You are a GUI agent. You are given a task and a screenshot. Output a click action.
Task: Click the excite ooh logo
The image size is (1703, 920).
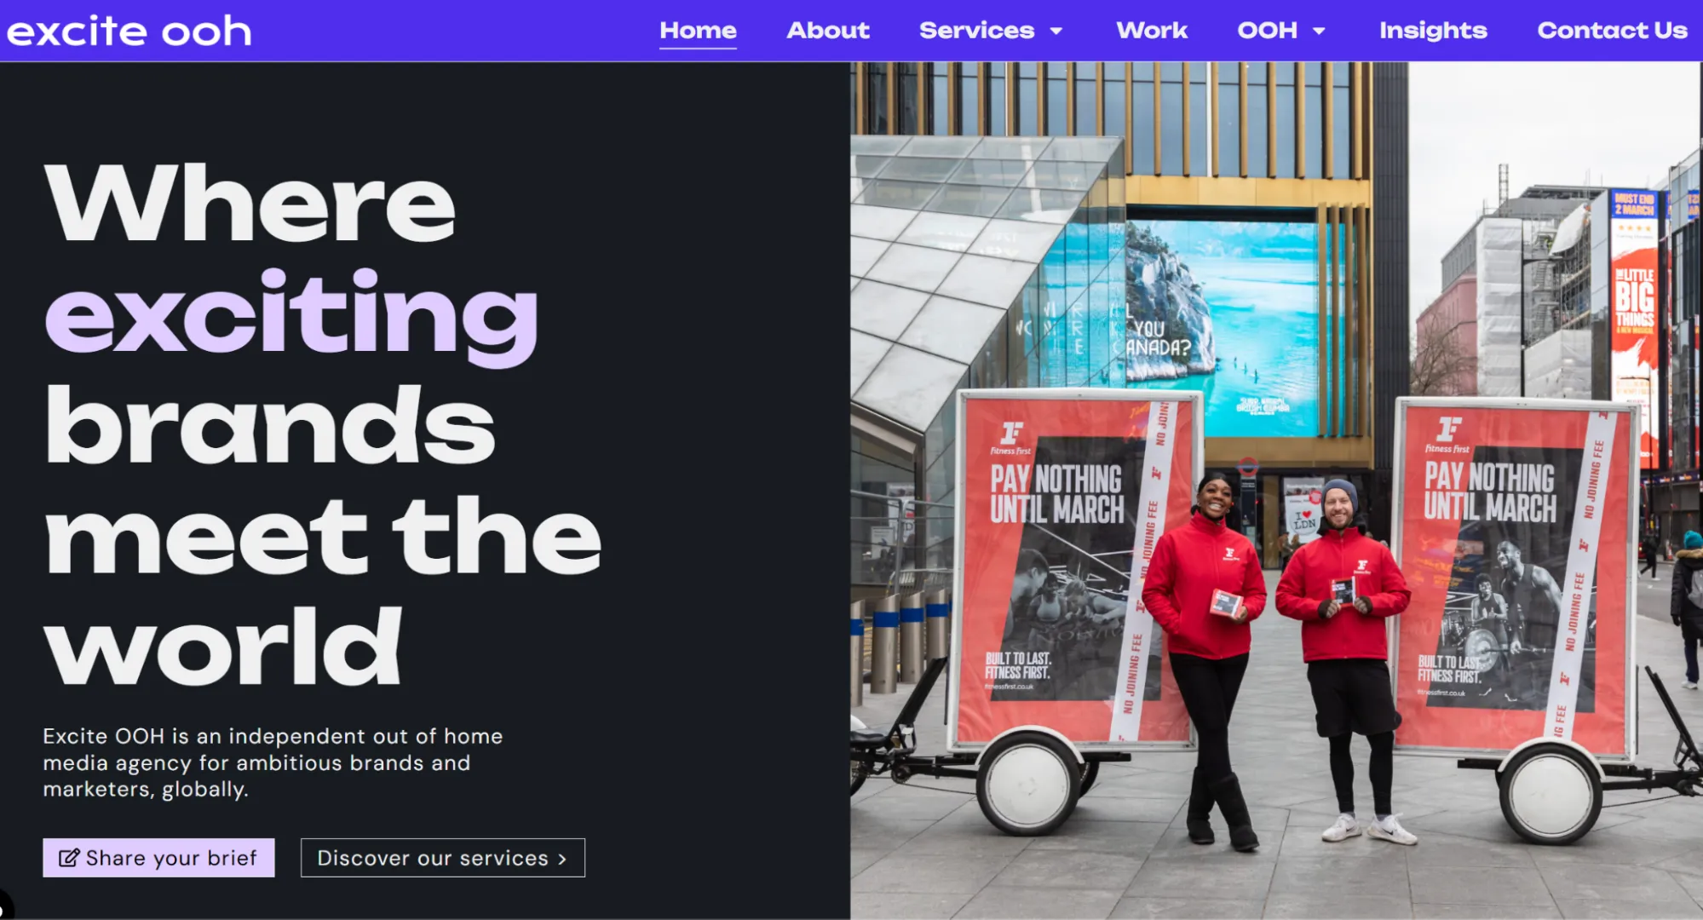tap(129, 32)
